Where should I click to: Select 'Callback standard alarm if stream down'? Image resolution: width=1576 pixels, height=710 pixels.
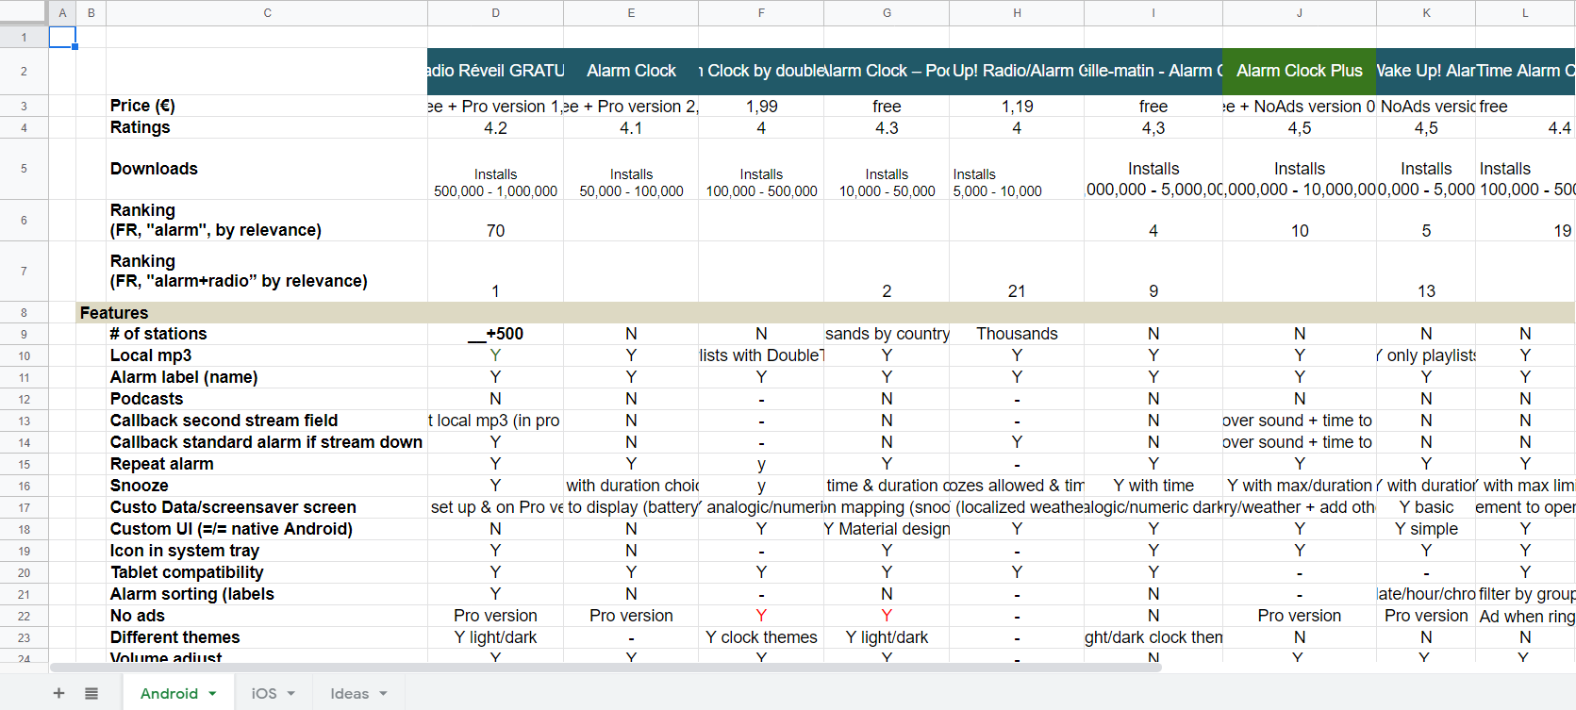267,442
